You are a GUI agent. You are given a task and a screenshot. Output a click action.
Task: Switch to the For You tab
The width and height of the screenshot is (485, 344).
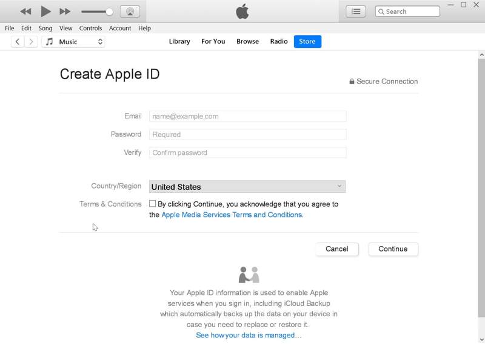coord(213,41)
